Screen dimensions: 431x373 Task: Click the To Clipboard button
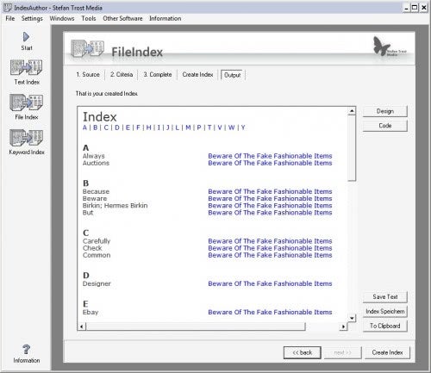click(385, 326)
